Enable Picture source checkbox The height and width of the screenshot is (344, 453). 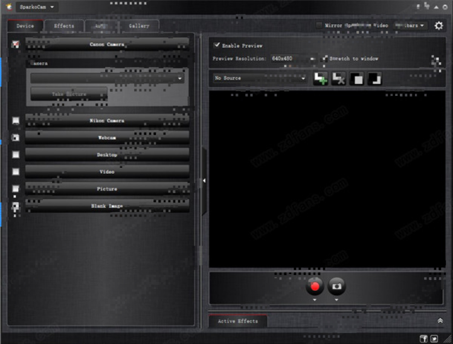16,188
